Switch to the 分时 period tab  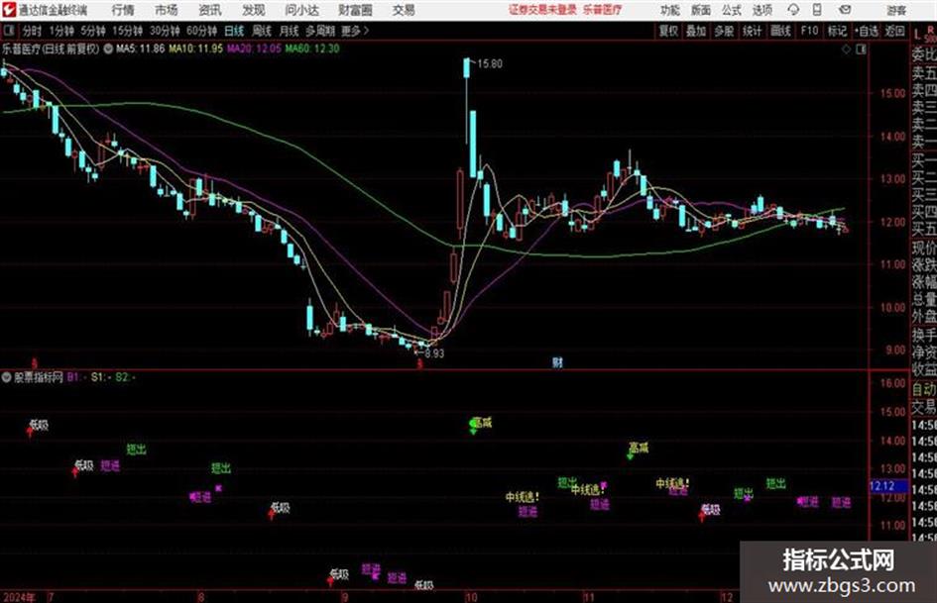(x=33, y=31)
